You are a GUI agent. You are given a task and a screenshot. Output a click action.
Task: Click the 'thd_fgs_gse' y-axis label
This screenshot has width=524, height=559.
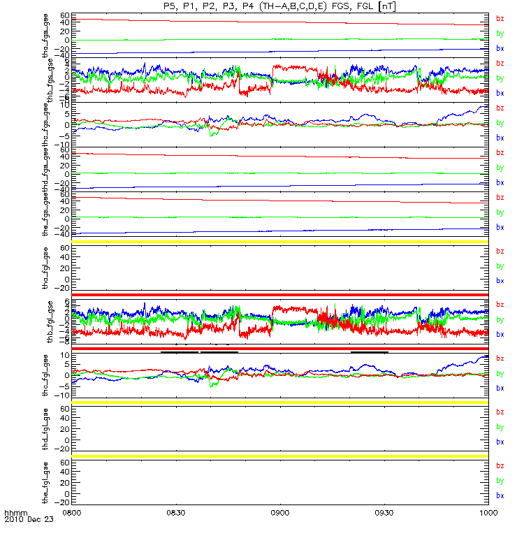[45, 170]
